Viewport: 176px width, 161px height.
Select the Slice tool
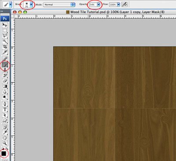(x=5, y=52)
